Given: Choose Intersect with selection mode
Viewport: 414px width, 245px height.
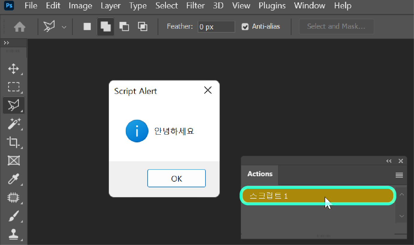Looking at the screenshot, I should pos(142,27).
